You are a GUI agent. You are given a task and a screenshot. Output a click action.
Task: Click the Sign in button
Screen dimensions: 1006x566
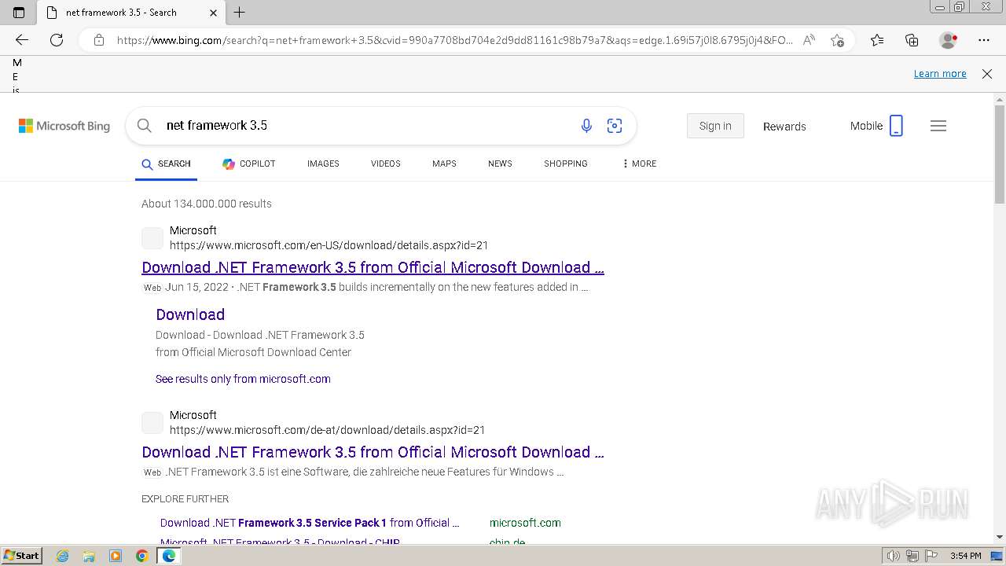tap(715, 126)
